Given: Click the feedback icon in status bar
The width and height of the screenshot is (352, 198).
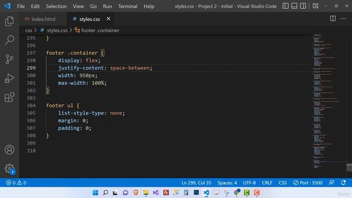Looking at the screenshot, I should [x=331, y=183].
